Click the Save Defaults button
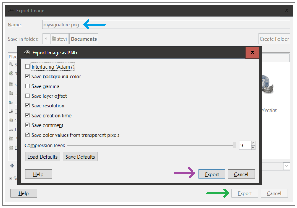 (80, 157)
